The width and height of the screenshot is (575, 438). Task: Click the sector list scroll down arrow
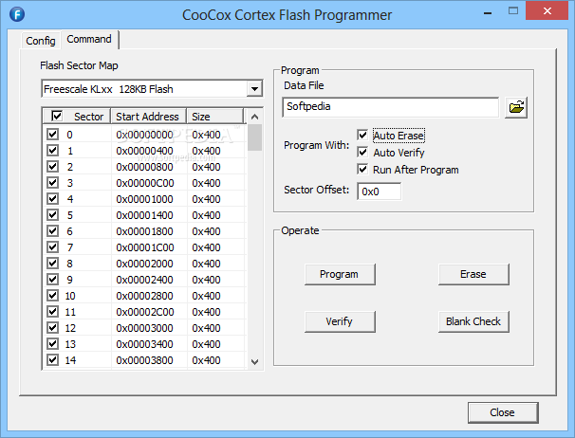[255, 362]
